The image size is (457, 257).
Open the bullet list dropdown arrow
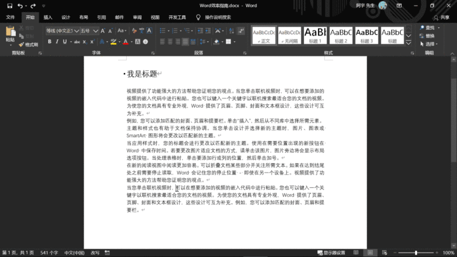click(168, 31)
